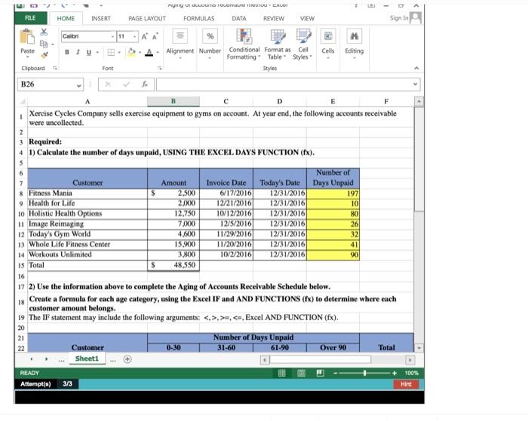Image resolution: width=528 pixels, height=421 pixels.
Task: Toggle Underline formatting
Action: (x=89, y=52)
